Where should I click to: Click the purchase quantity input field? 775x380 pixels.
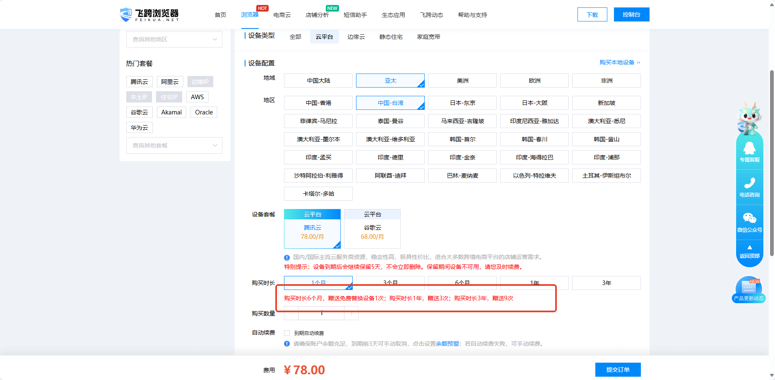click(321, 313)
